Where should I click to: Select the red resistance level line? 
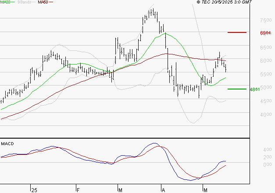(x=236, y=32)
